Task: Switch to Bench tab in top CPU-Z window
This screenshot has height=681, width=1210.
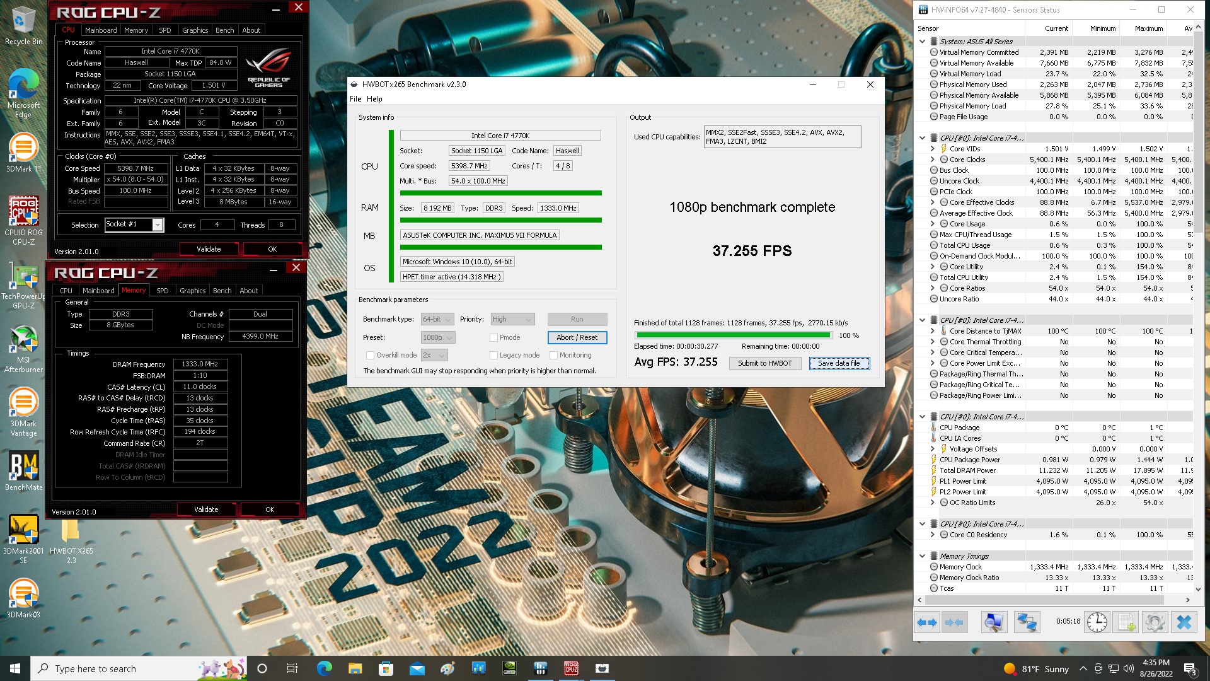Action: 224,30
